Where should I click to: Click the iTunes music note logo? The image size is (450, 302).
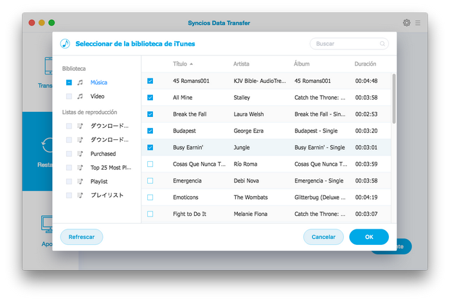65,44
